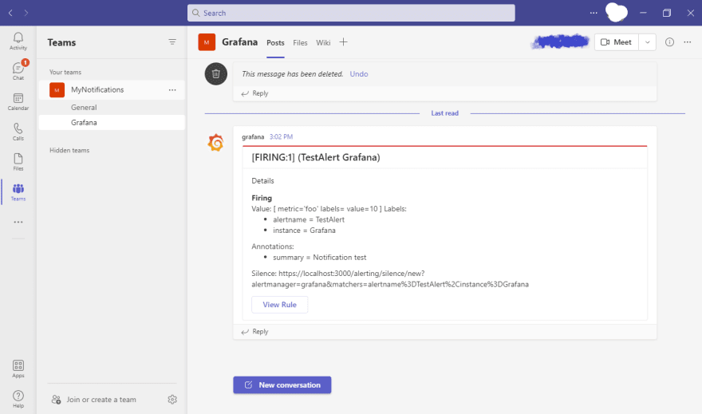Open the Help menu
702x414 pixels.
click(x=18, y=399)
